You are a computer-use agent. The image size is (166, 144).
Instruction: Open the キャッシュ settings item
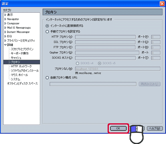coord(16,58)
